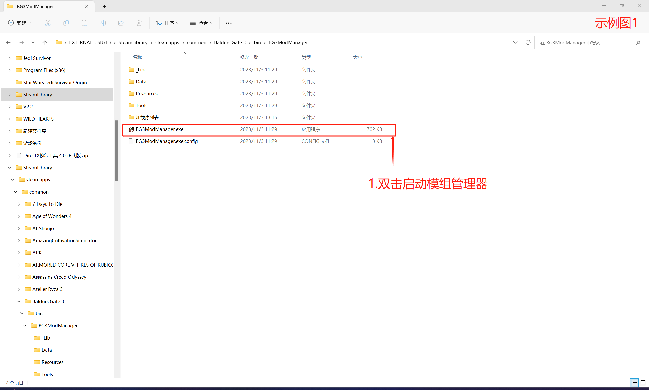Open the 排序 sort dropdown
Screen dimensions: 649x390
coord(167,23)
